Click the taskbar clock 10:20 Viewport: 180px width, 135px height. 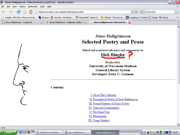point(175,132)
